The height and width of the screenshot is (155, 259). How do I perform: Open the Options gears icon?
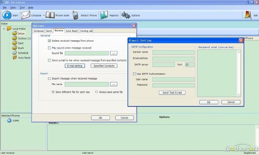click(x=126, y=15)
